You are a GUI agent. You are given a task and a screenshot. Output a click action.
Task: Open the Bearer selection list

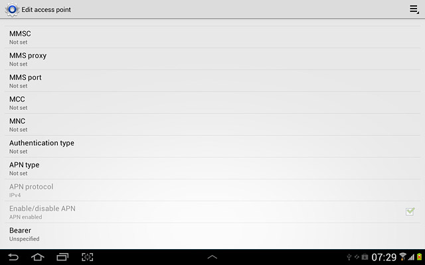pos(212,234)
